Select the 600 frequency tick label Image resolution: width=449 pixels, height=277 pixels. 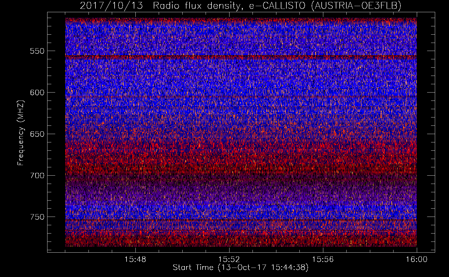tap(37, 93)
